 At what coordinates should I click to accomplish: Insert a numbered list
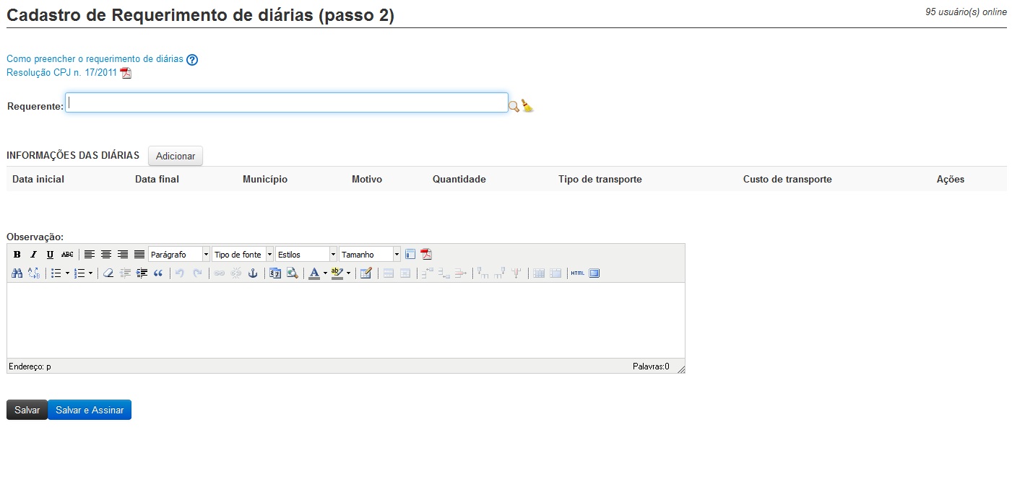point(79,273)
